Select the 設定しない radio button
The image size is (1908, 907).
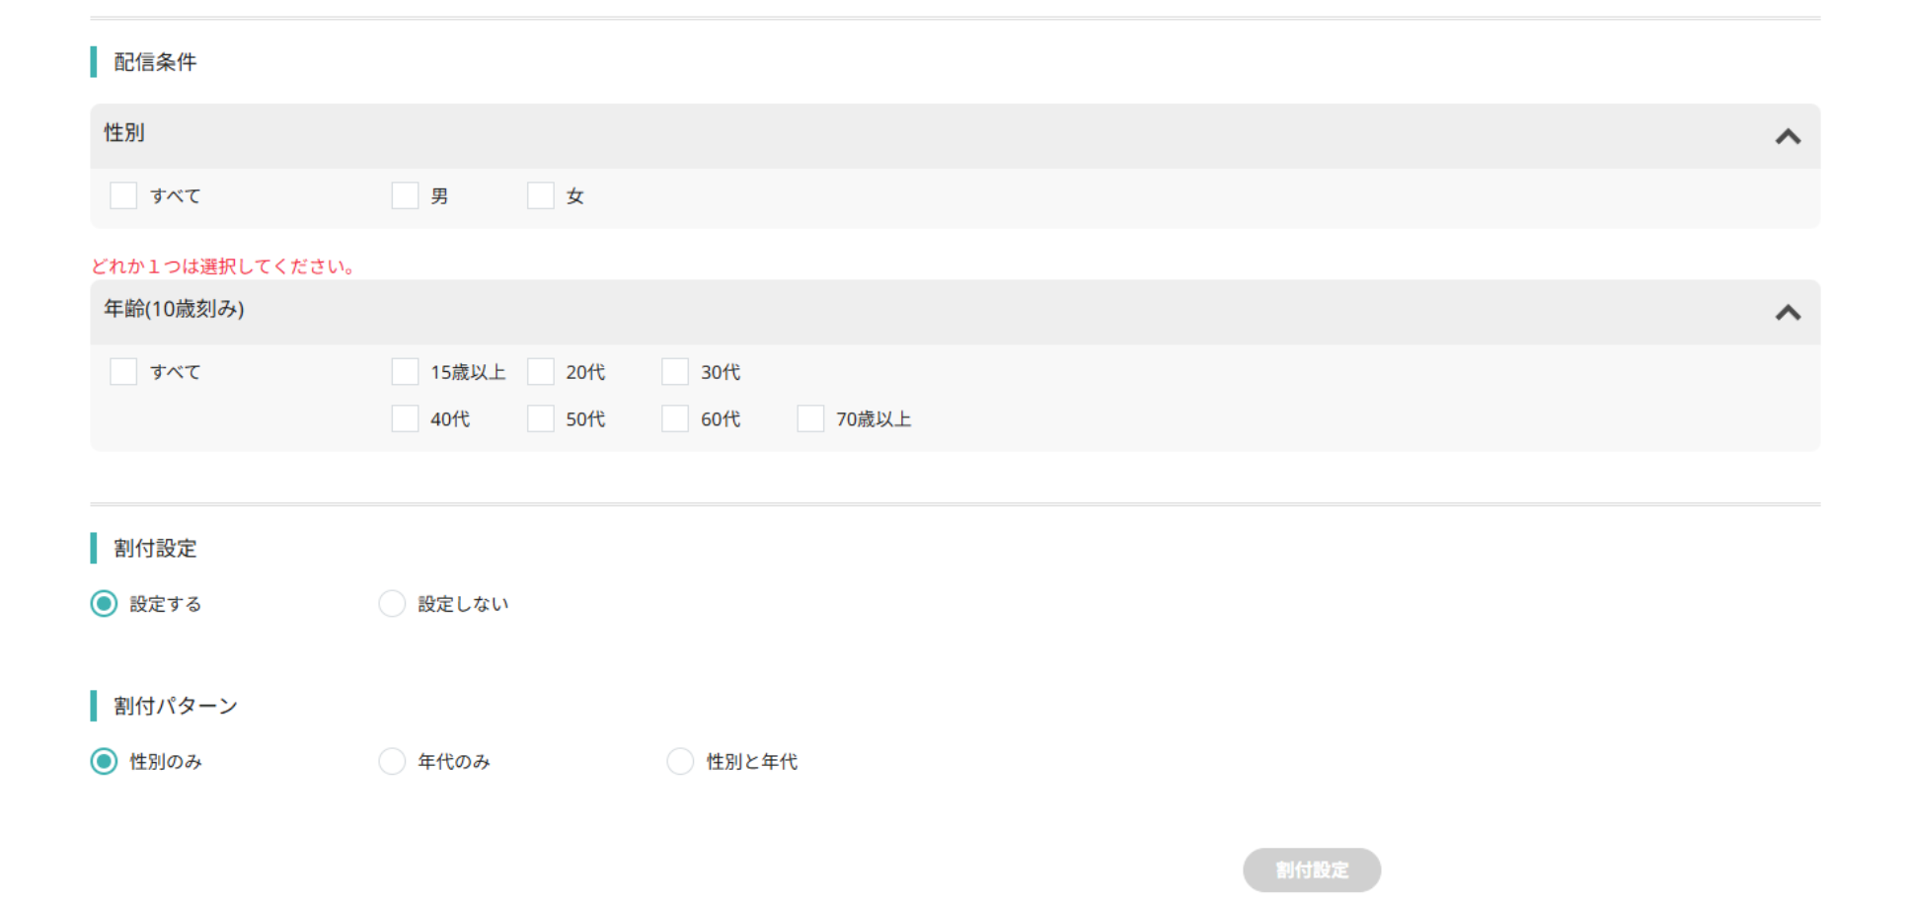pos(392,604)
